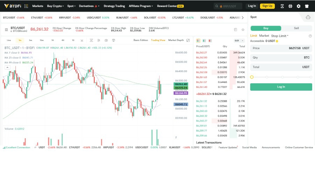Open the trading pair list hamburger icon
Screen dimensions: 315x175
[x=6, y=29]
